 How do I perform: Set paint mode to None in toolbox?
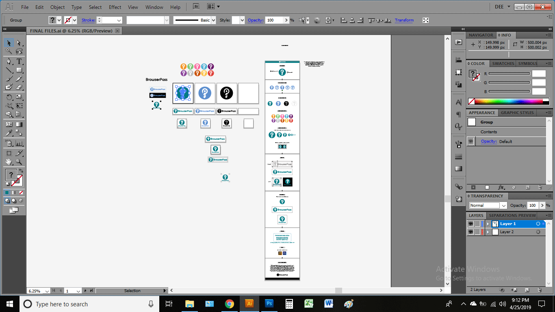[20, 192]
